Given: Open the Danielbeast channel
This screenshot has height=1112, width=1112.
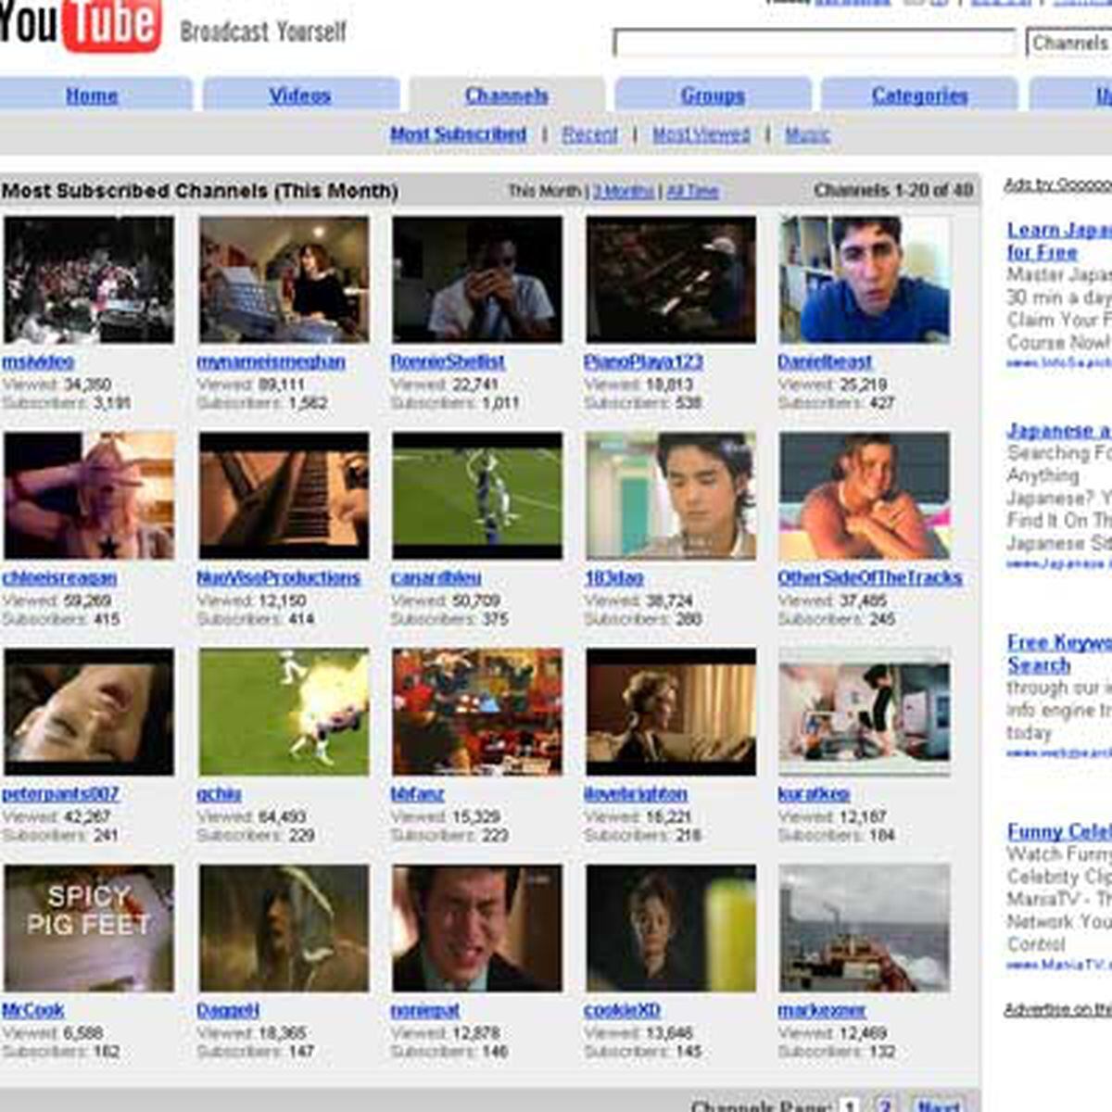Looking at the screenshot, I should coord(824,362).
